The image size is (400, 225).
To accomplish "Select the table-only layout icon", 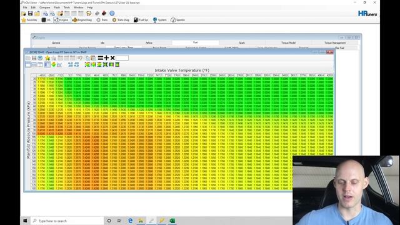I will coord(27,65).
